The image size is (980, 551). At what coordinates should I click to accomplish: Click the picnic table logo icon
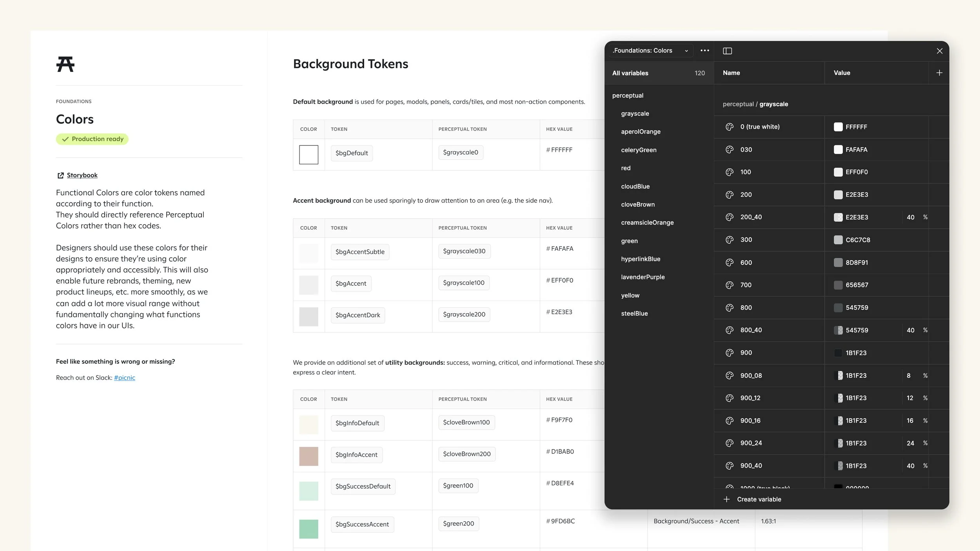click(x=65, y=64)
